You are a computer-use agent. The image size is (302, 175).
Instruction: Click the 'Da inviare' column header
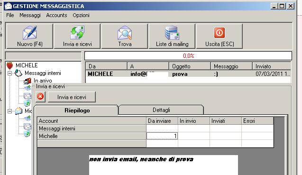pos(162,121)
